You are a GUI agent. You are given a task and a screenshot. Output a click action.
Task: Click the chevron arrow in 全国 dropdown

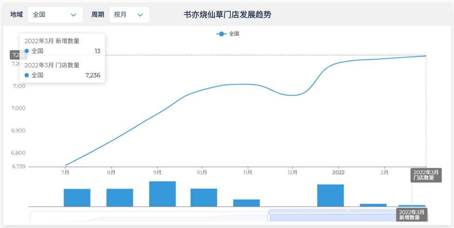pos(73,15)
